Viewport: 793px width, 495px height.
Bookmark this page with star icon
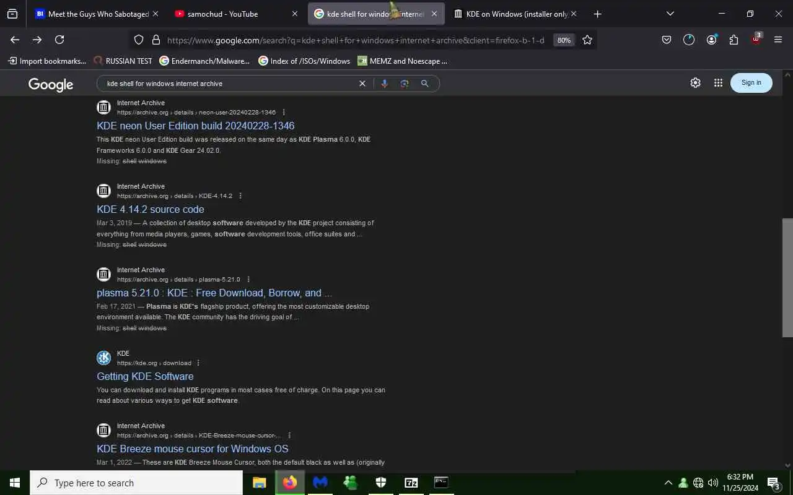coord(587,40)
